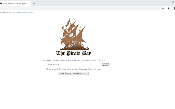Click Import bookmarks now link
The image size is (175, 109).
click(25, 13)
